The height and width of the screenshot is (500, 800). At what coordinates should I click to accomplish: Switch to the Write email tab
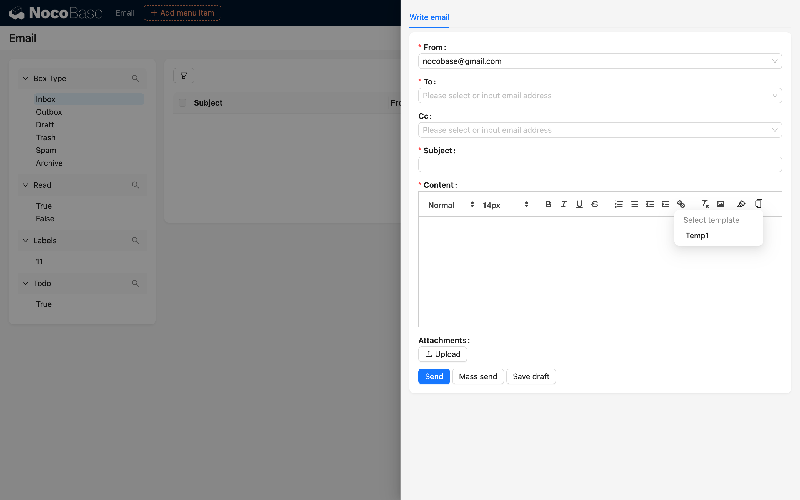point(429,17)
